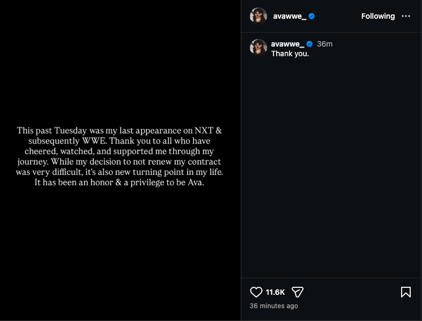Open avawwe_ profile from header username

pos(290,16)
